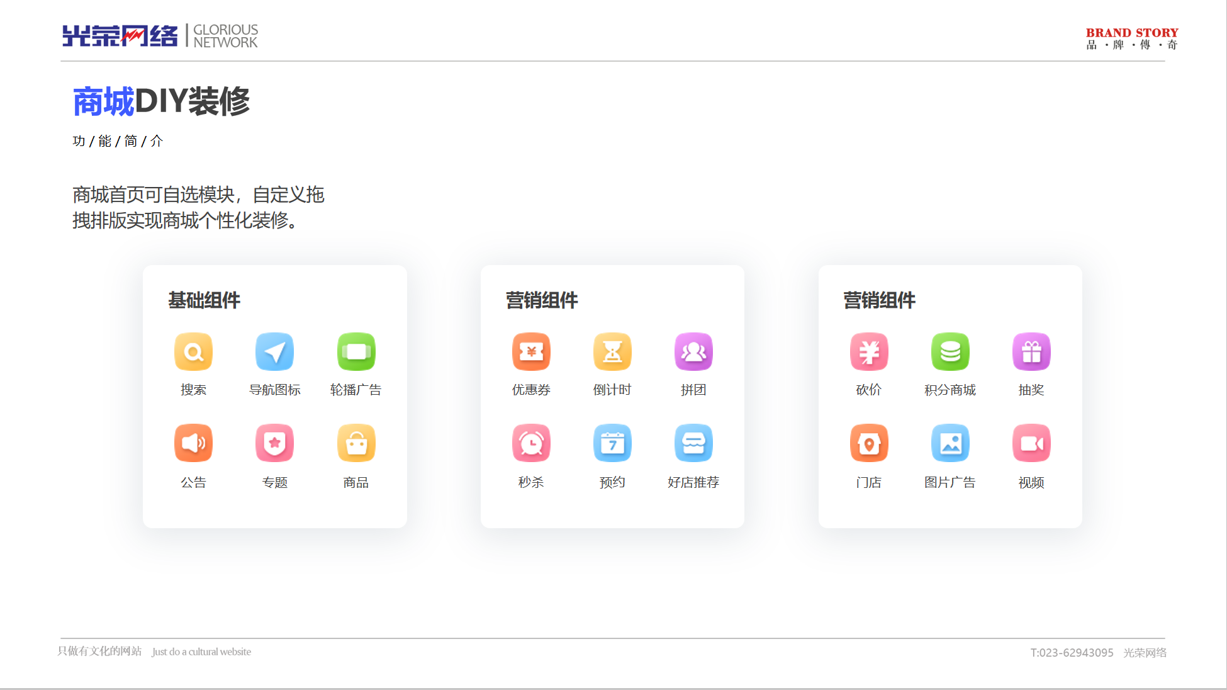Viewport: 1227px width, 690px height.
Task: Open the 视频 video component icon
Action: click(x=1031, y=443)
